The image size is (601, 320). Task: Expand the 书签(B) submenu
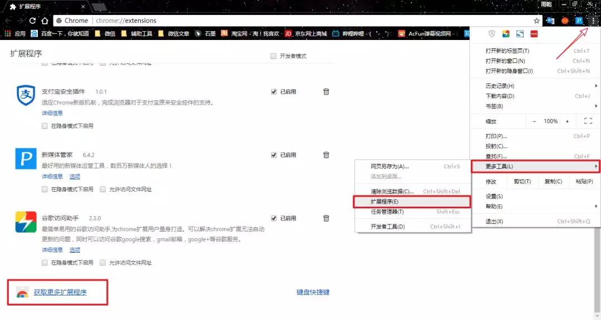tap(535, 106)
